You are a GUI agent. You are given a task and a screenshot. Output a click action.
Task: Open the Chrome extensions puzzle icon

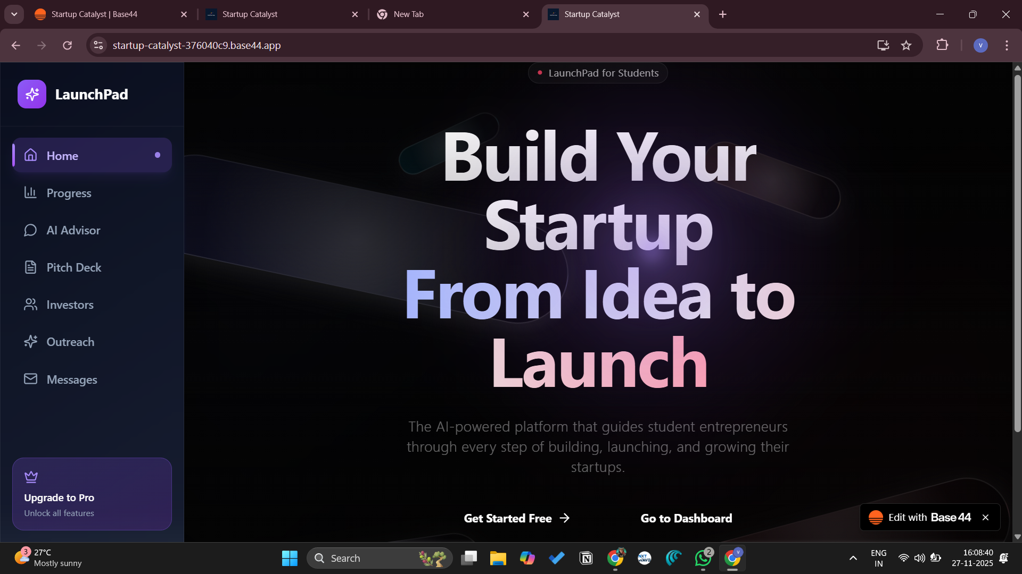[x=942, y=46]
